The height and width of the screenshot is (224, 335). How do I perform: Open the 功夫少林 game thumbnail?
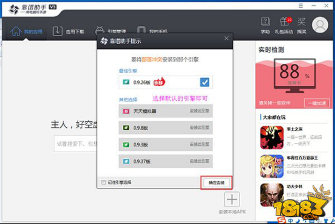coord(272,195)
